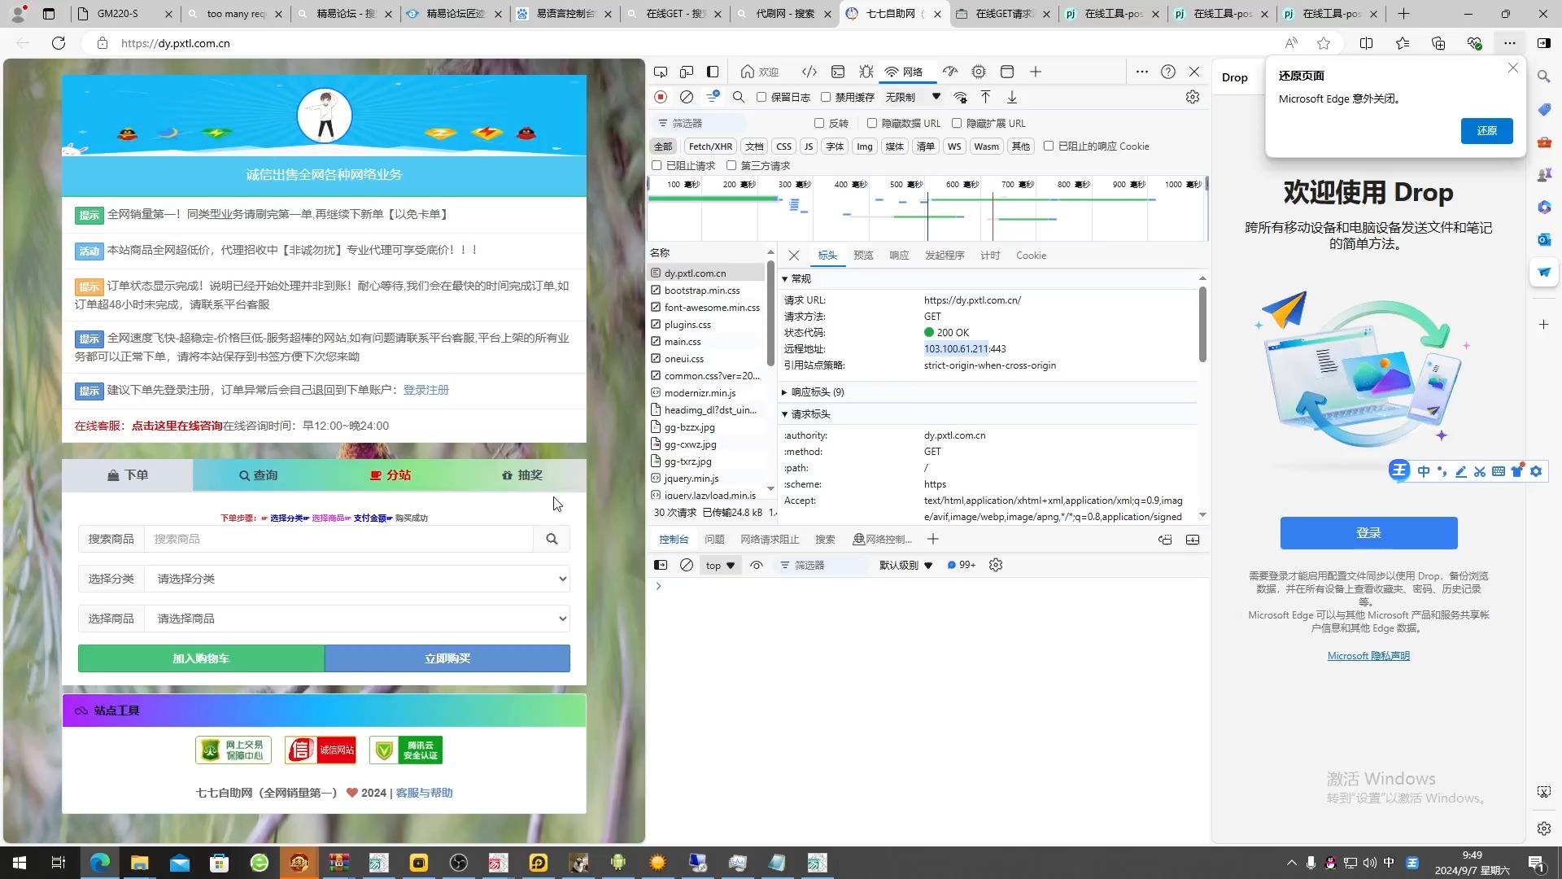Open console settings gear
Screen dimensions: 1562x879
pos(996,565)
